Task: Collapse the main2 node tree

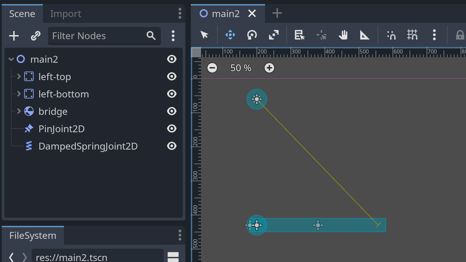Action: [x=11, y=59]
